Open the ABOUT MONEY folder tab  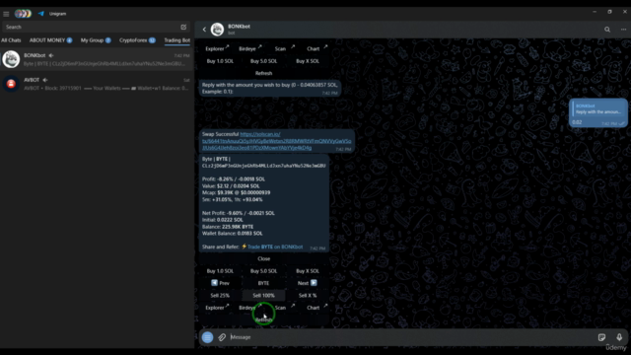pos(50,40)
